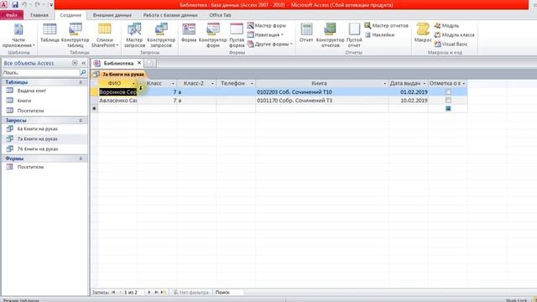The height and width of the screenshot is (302, 537).
Task: Open the navigation pane category menu
Action: tap(75, 63)
